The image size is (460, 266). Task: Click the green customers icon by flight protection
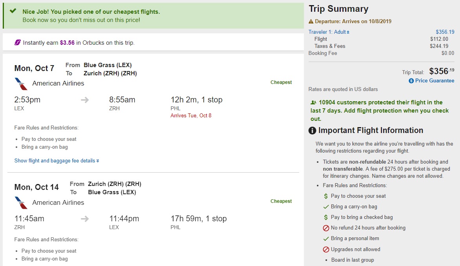point(313,102)
